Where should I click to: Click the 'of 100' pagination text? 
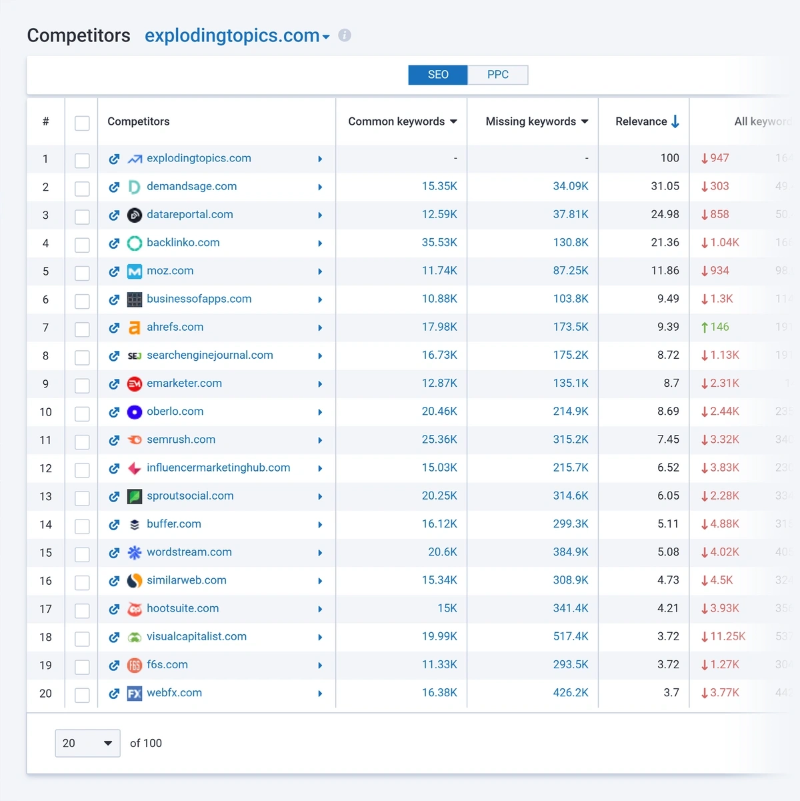pos(146,743)
